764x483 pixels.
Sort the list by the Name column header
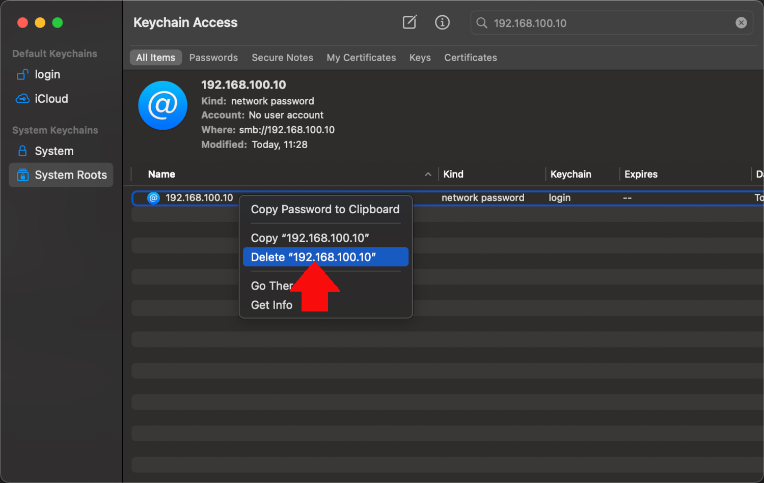tap(161, 174)
